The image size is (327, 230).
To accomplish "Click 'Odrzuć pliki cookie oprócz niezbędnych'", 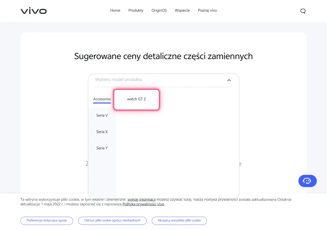I will [x=112, y=221].
